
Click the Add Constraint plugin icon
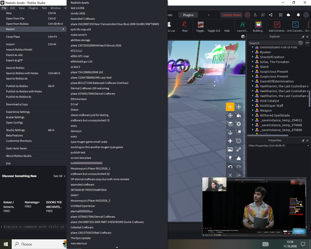(x=277, y=25)
